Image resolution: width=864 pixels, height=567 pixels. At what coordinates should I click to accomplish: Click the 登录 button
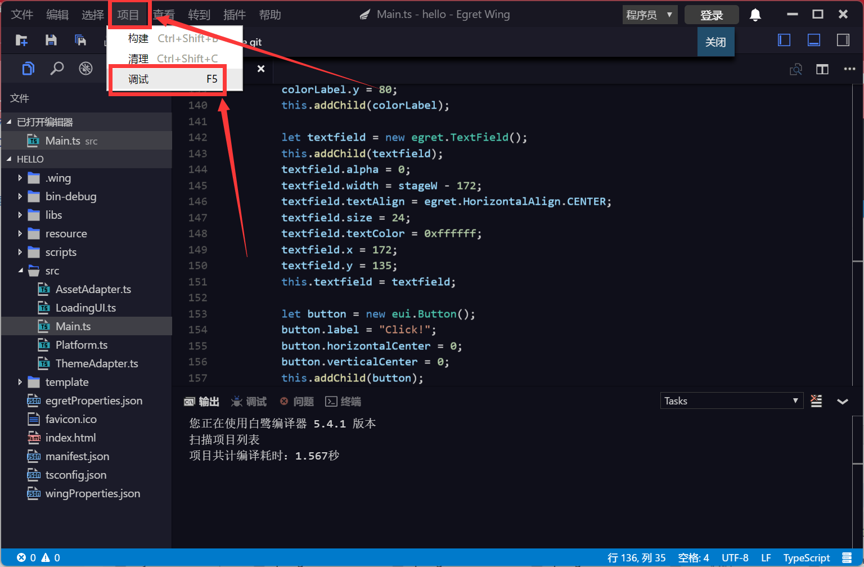pyautogui.click(x=712, y=15)
